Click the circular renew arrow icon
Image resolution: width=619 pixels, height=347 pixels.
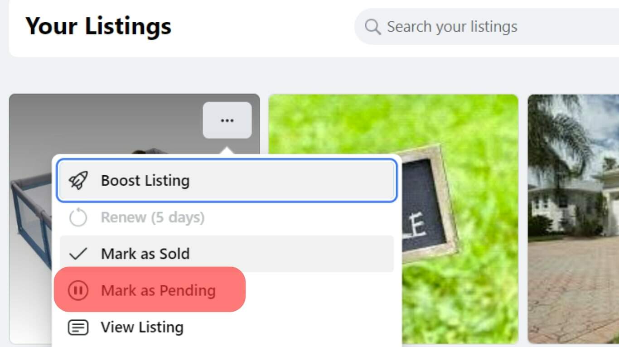(78, 218)
